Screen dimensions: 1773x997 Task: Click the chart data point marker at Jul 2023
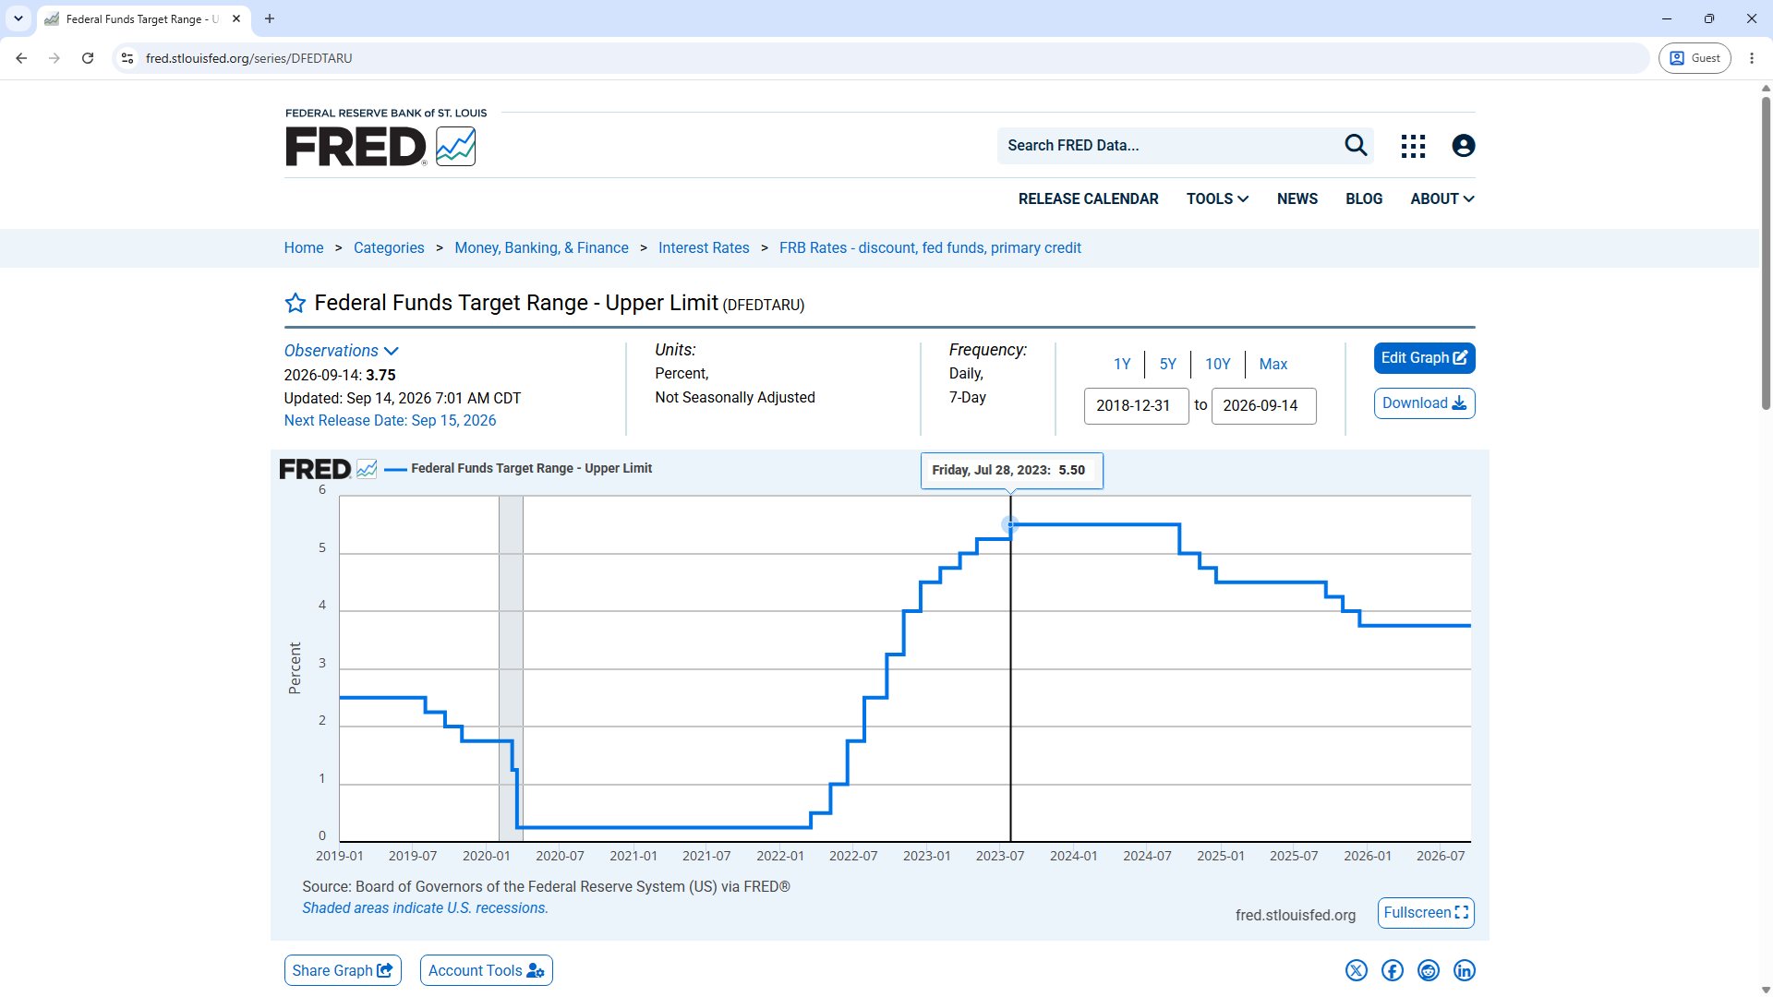1010,525
